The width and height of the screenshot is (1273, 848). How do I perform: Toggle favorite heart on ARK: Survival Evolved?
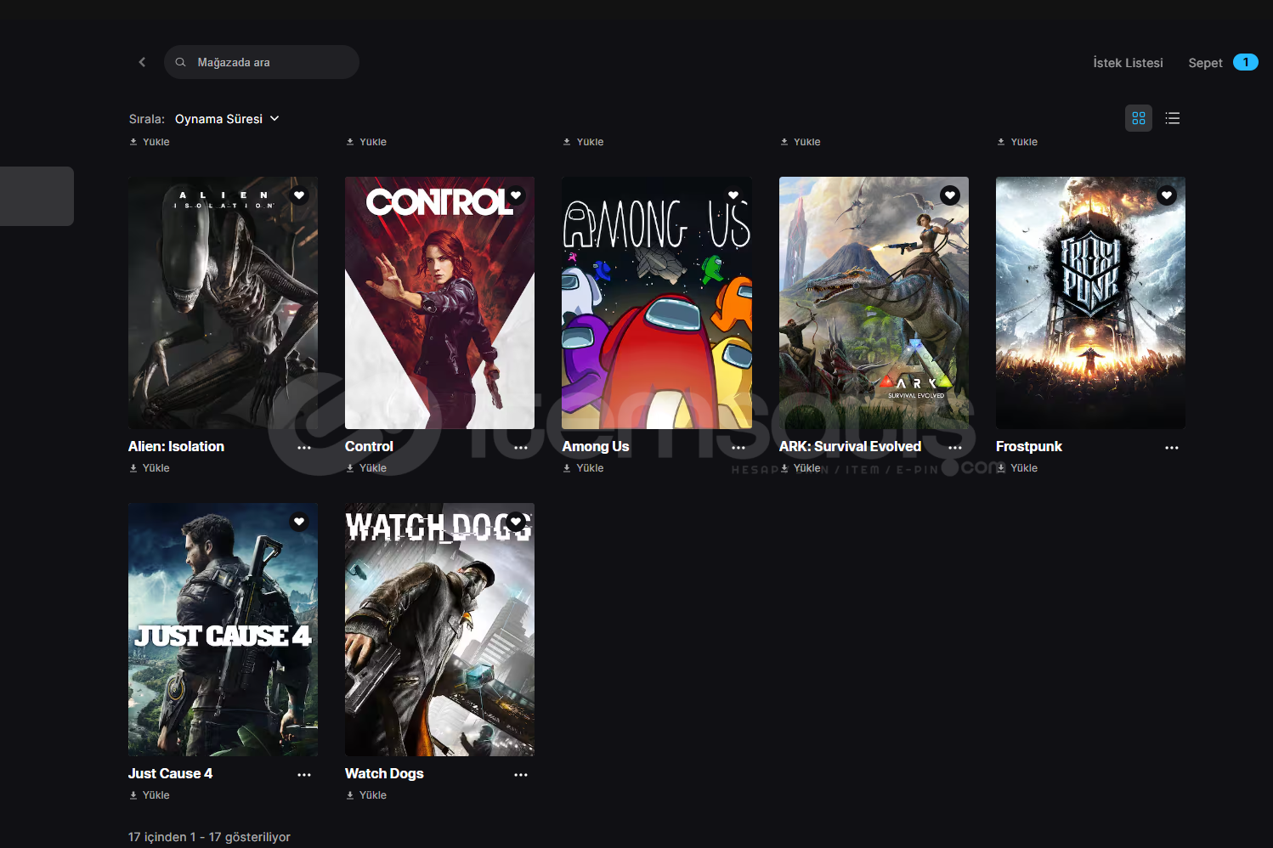[950, 195]
